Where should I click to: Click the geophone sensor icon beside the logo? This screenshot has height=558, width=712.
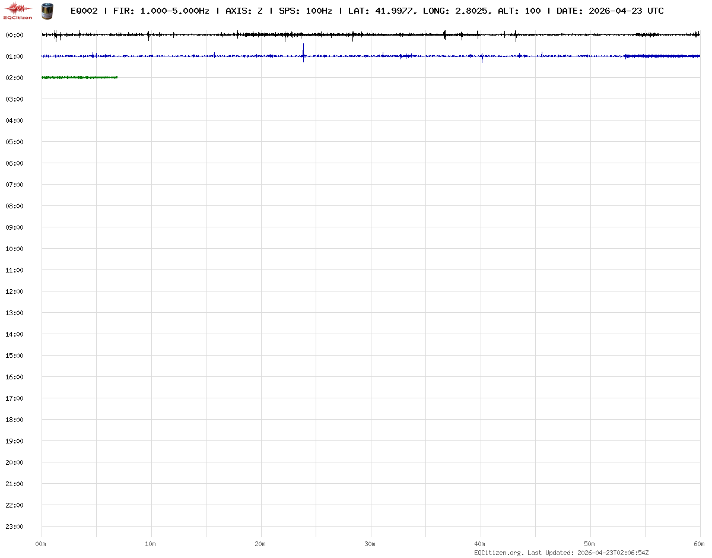[x=46, y=10]
